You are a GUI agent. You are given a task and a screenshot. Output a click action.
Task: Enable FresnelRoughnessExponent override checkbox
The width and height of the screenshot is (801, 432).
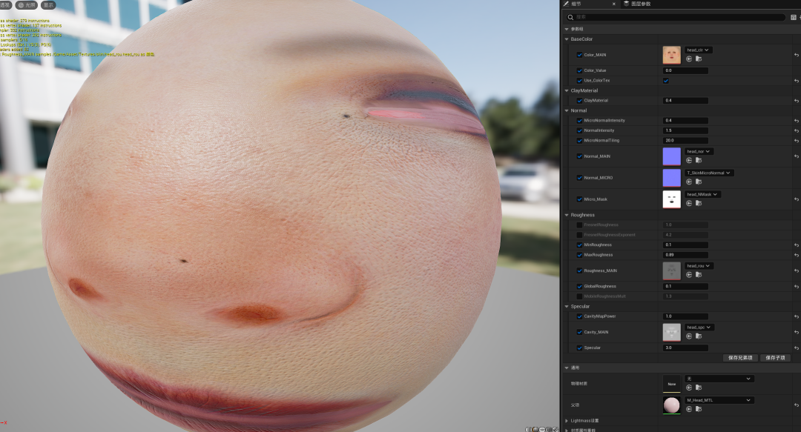pos(579,235)
